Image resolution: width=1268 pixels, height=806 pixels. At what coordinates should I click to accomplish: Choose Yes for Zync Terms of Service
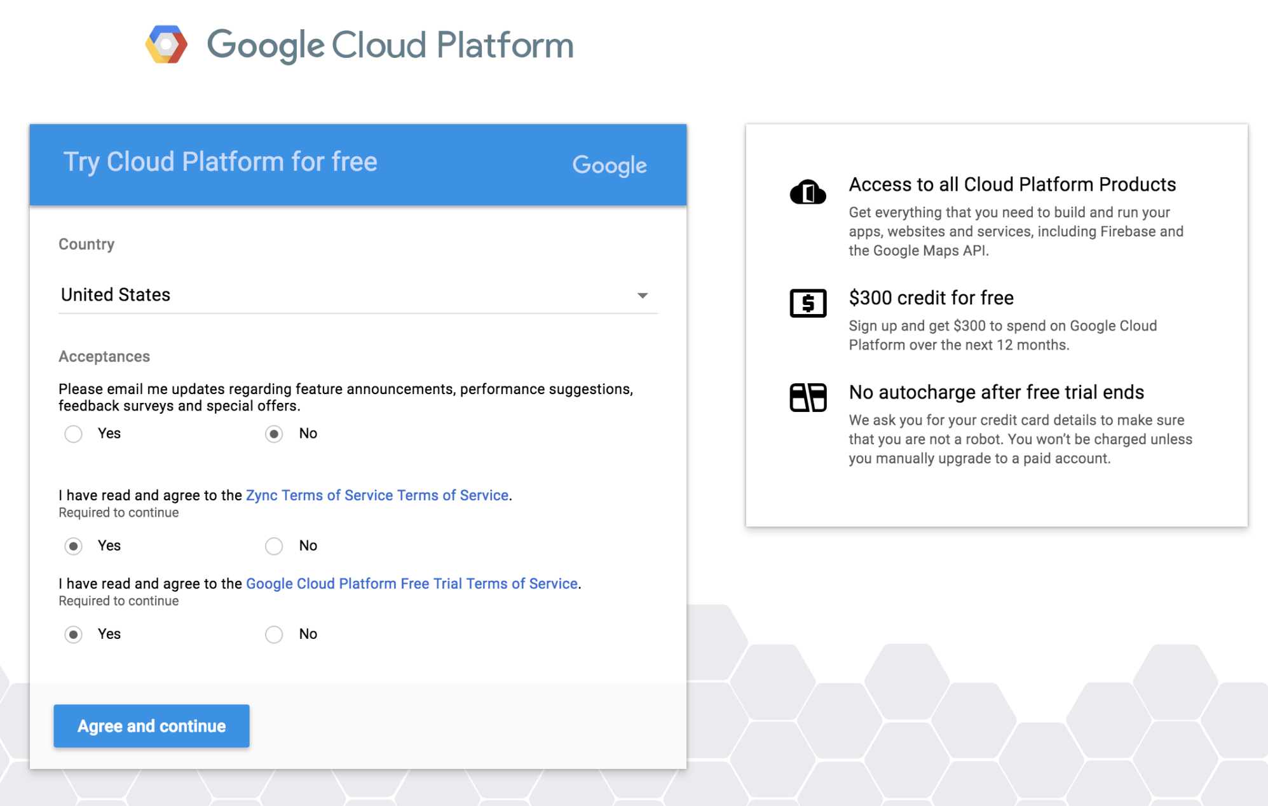(x=74, y=546)
